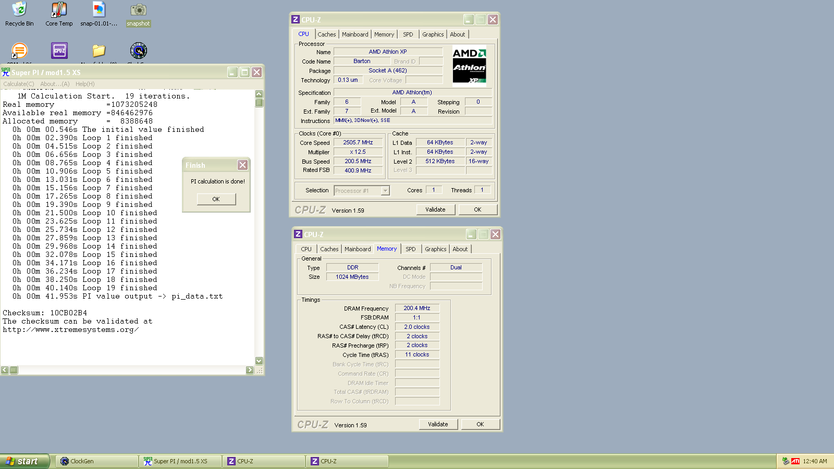This screenshot has width=834, height=469.
Task: Click the top CPU-Z window Z icon
Action: tap(296, 19)
